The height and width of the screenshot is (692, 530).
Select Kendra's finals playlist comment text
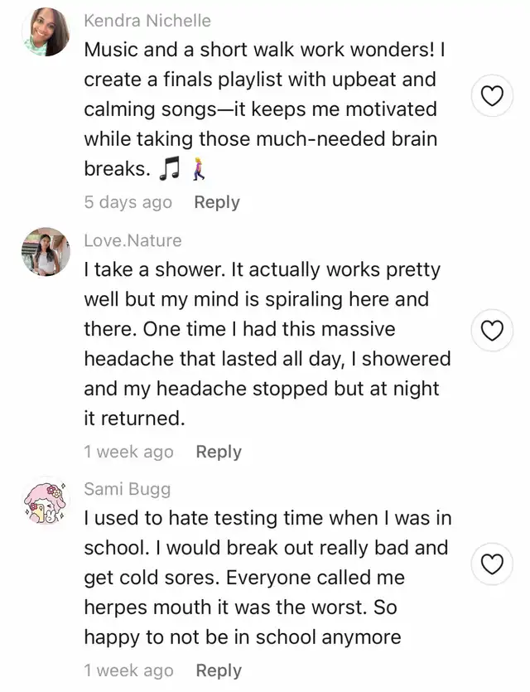261,109
